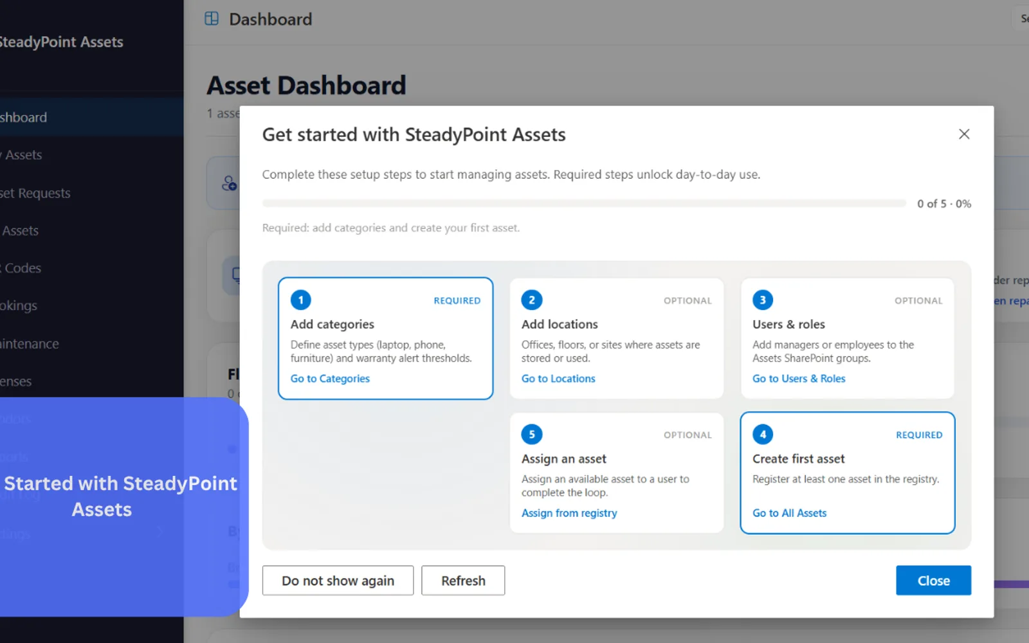This screenshot has height=643, width=1029.
Task: Click the blue Close button
Action: (933, 581)
